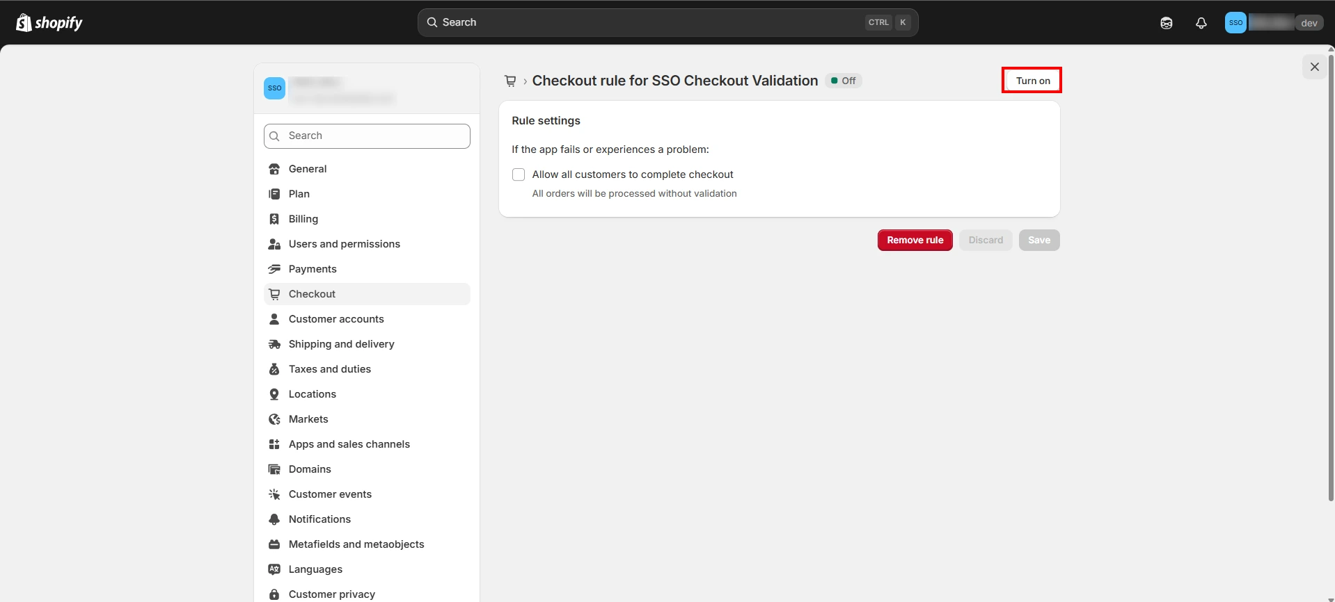Image resolution: width=1335 pixels, height=602 pixels.
Task: Click the page vertical scrollbar
Action: point(1331,277)
